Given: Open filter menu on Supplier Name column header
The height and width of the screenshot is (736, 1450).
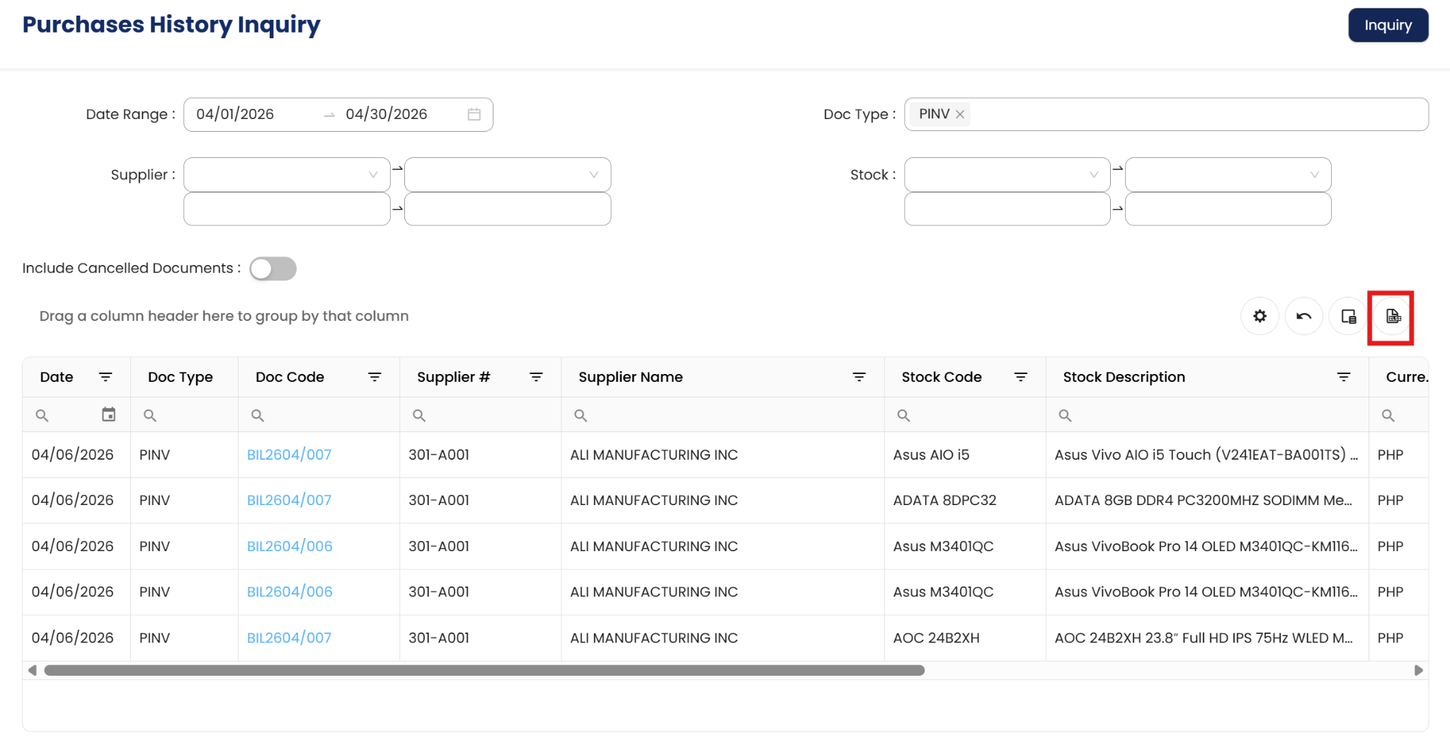Looking at the screenshot, I should [859, 377].
